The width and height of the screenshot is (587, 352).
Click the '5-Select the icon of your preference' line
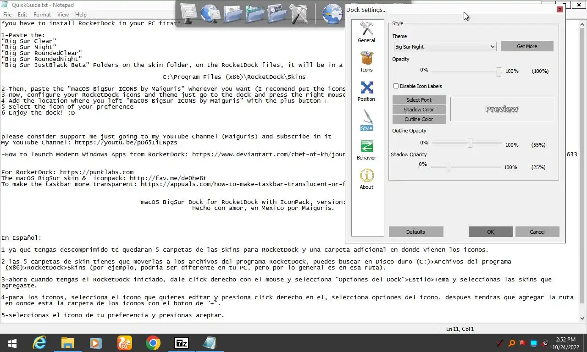[67, 106]
